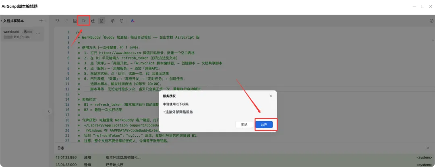Maximize the AirScript editor window

tap(423, 6)
